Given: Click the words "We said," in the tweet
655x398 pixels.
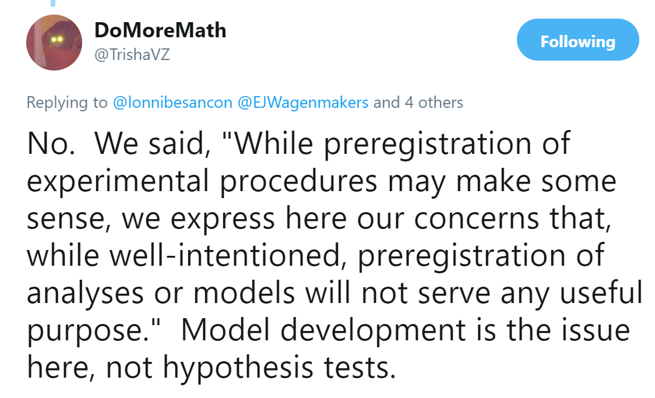Looking at the screenshot, I should [x=153, y=144].
